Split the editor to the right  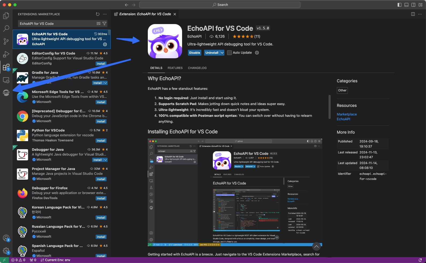point(413,14)
